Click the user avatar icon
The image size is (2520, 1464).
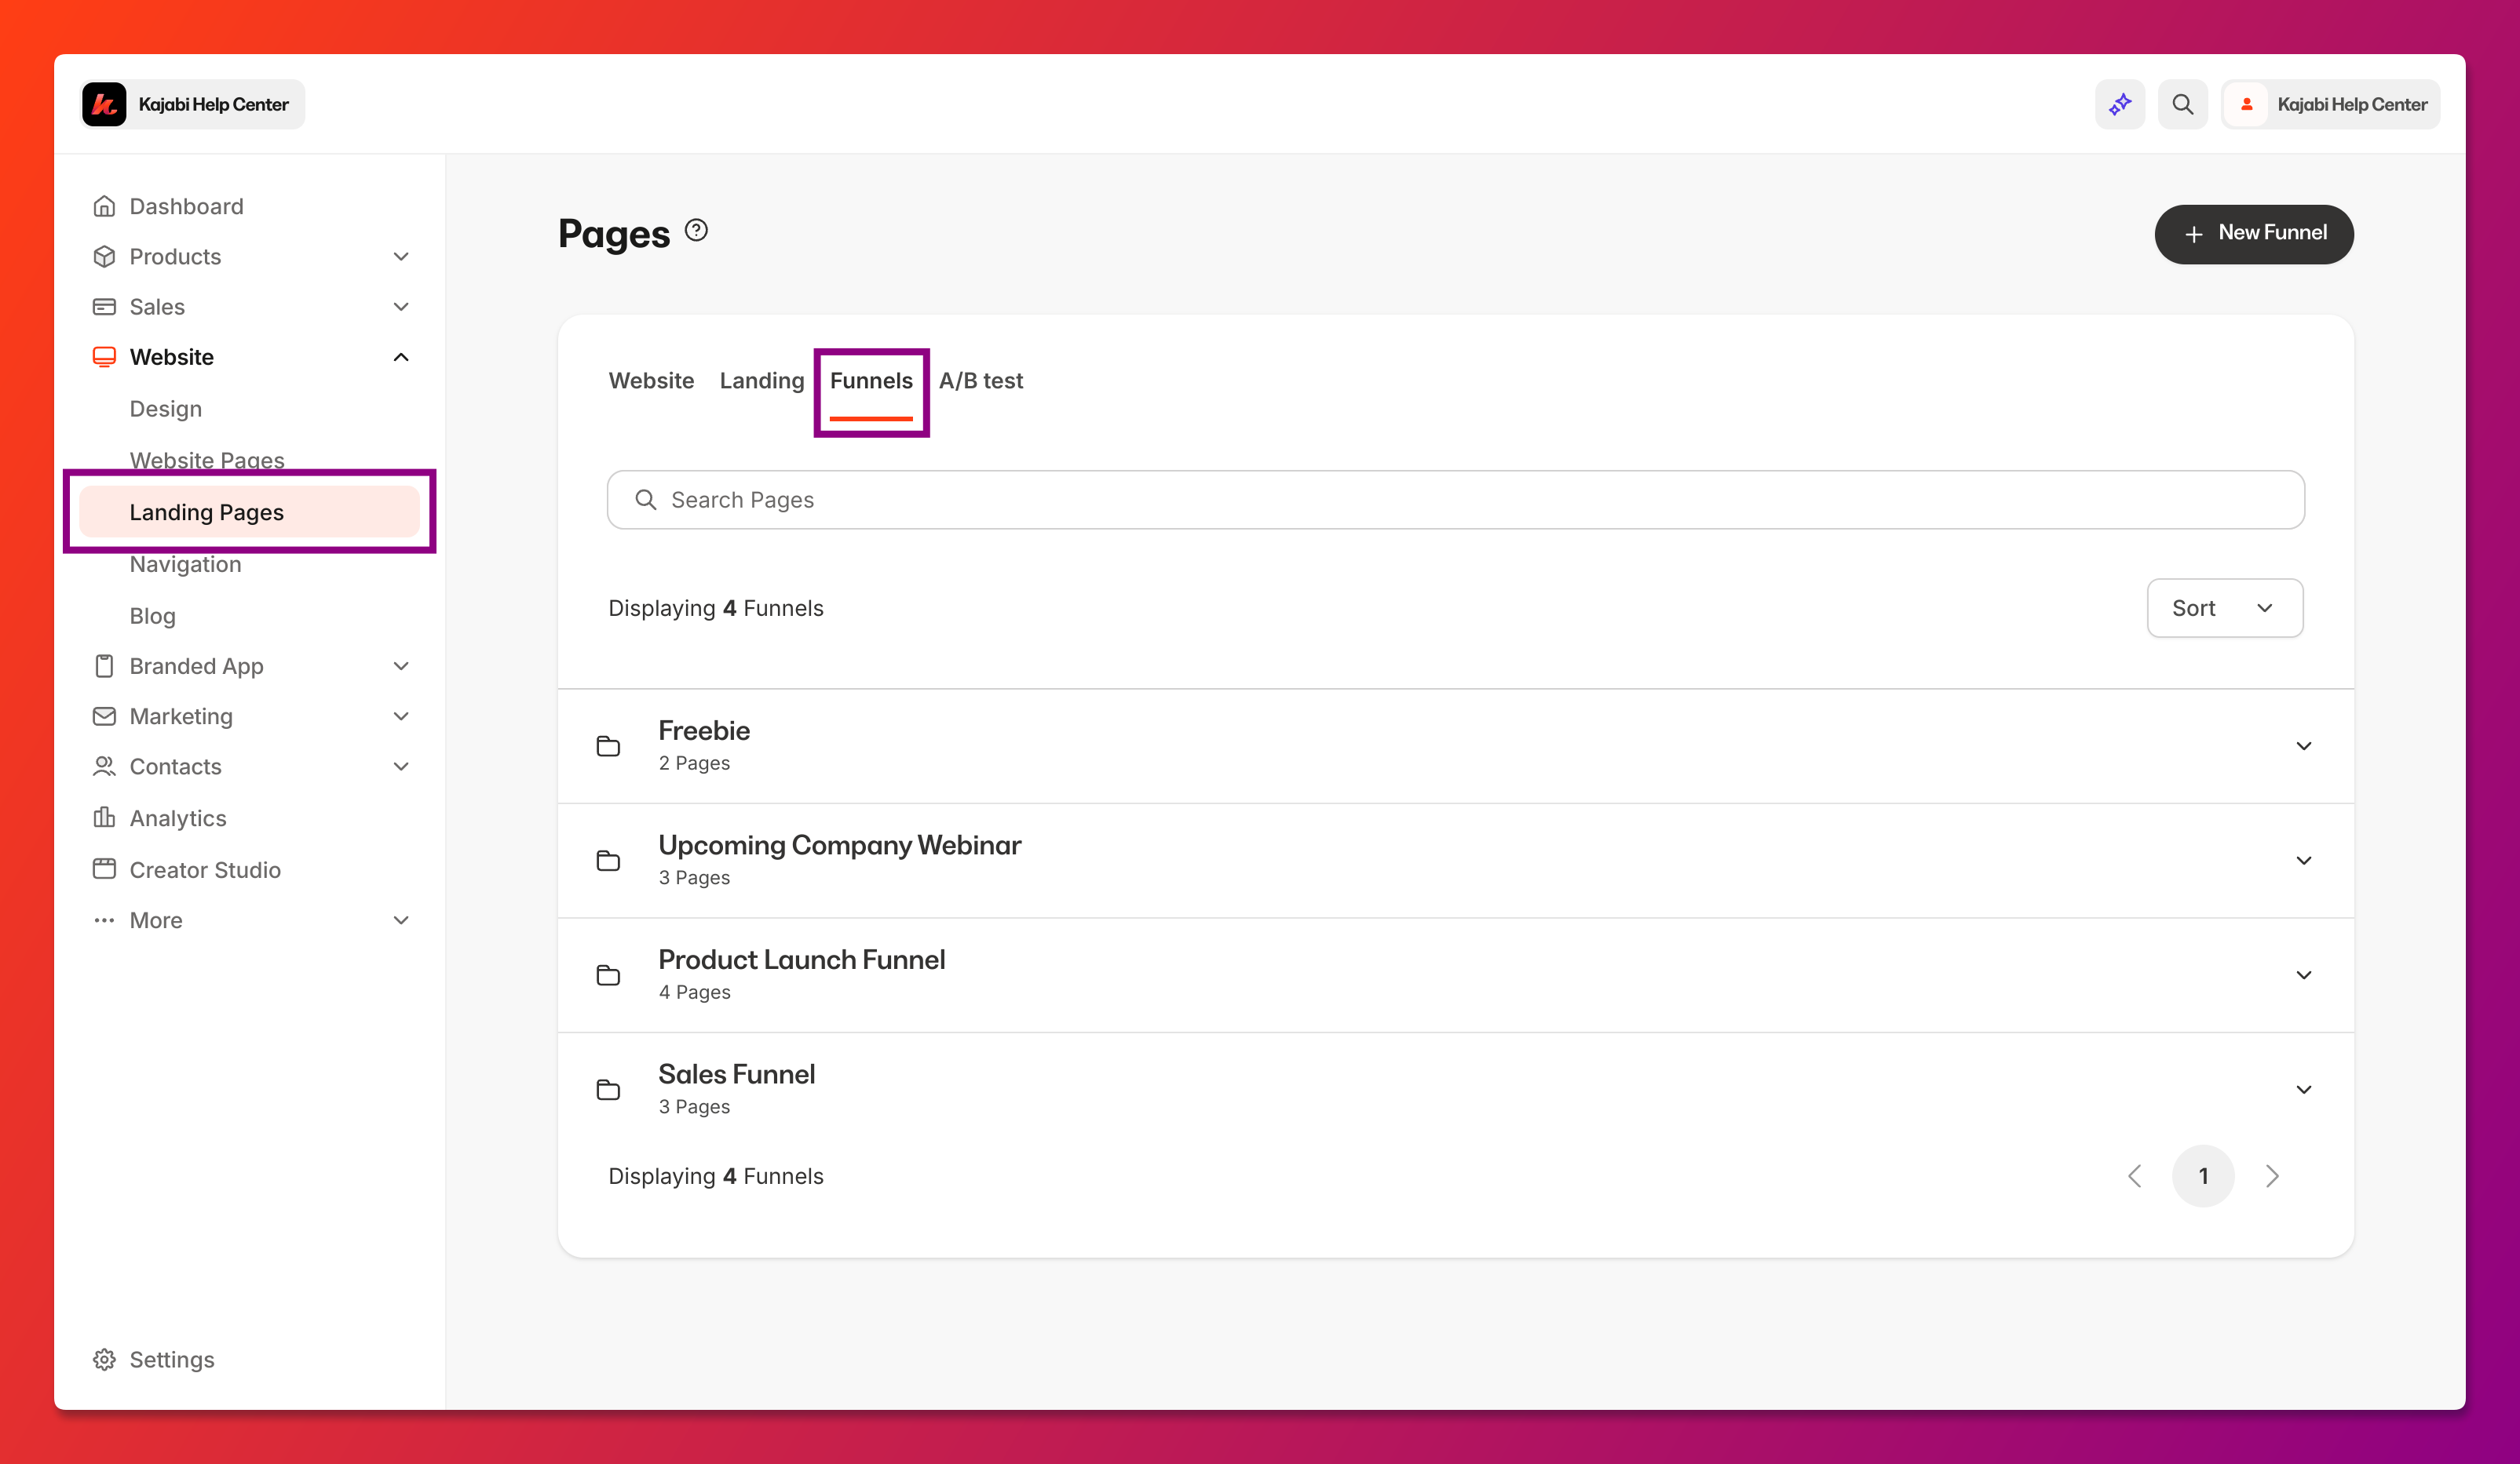[2247, 104]
